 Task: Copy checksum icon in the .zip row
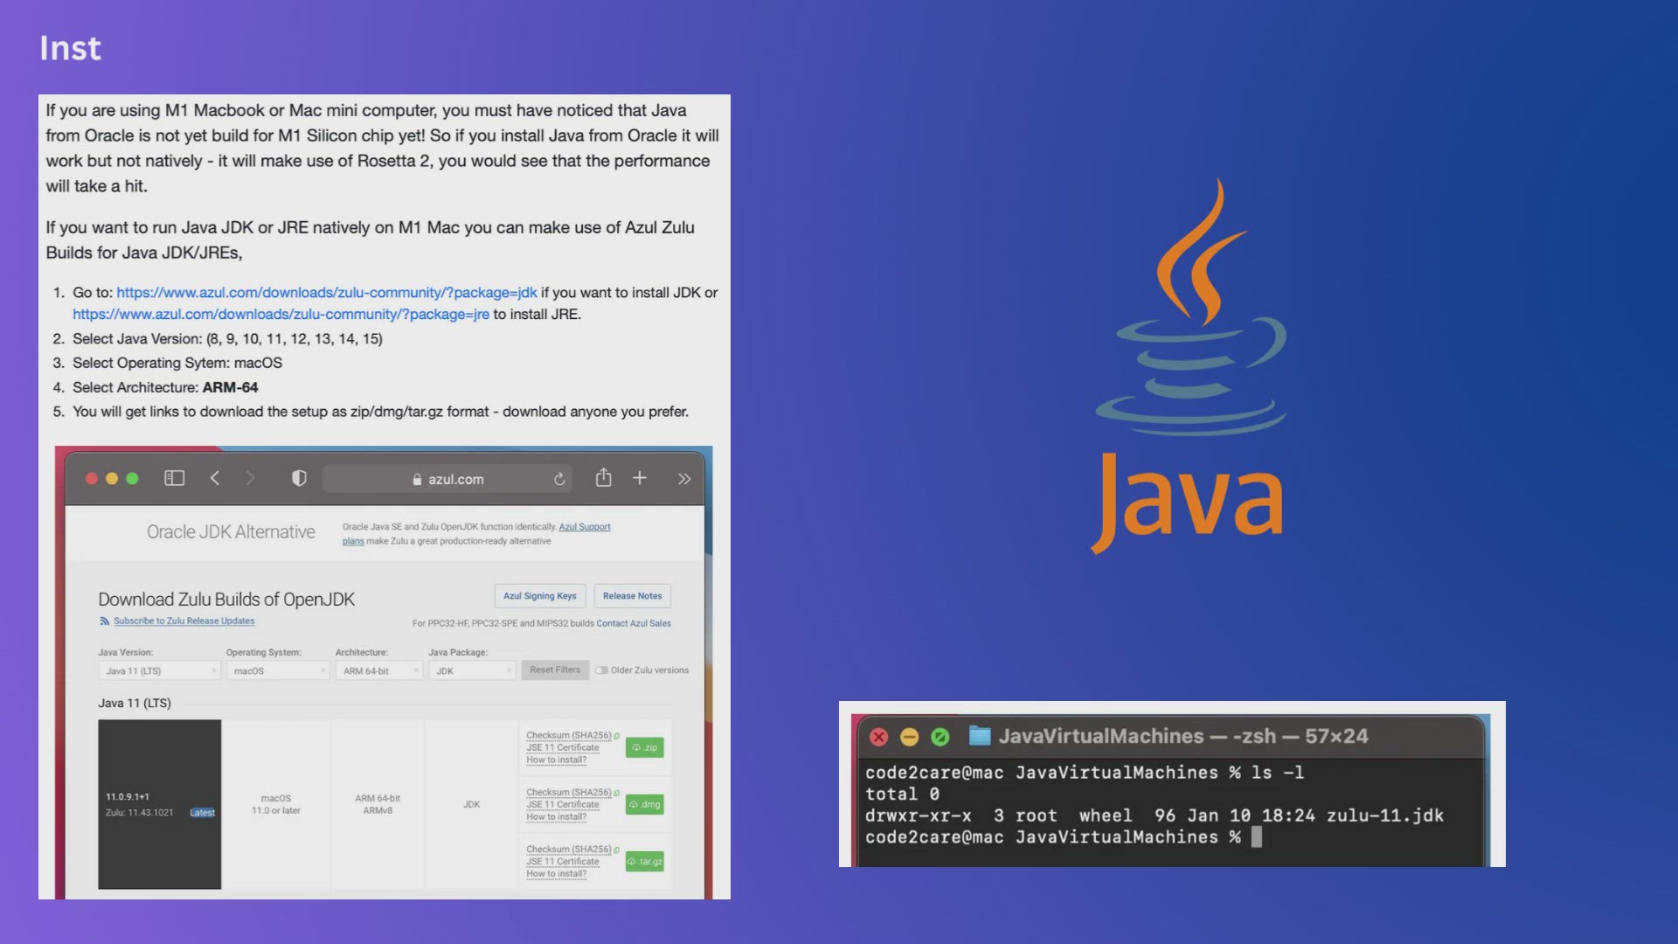(x=617, y=736)
